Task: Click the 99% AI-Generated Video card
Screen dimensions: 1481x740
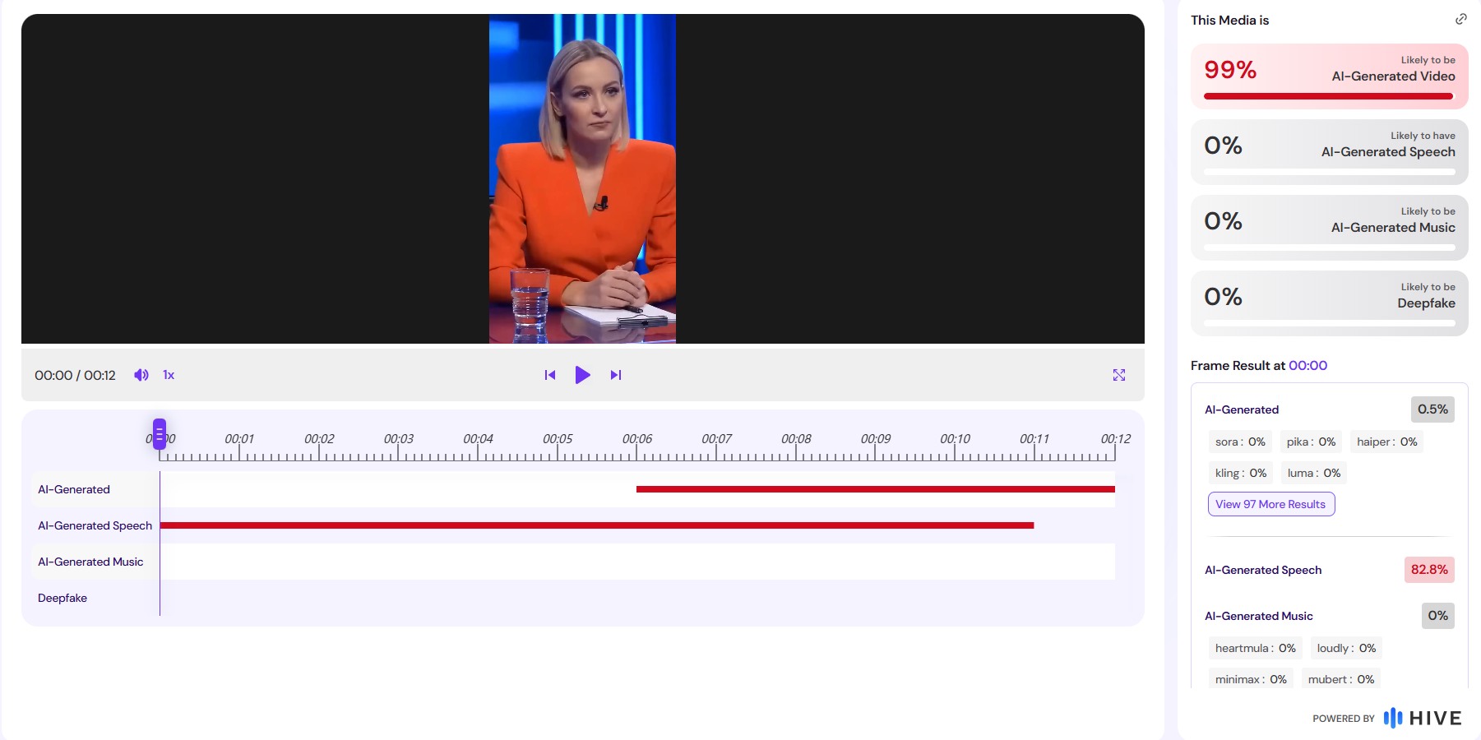Action: pos(1329,76)
